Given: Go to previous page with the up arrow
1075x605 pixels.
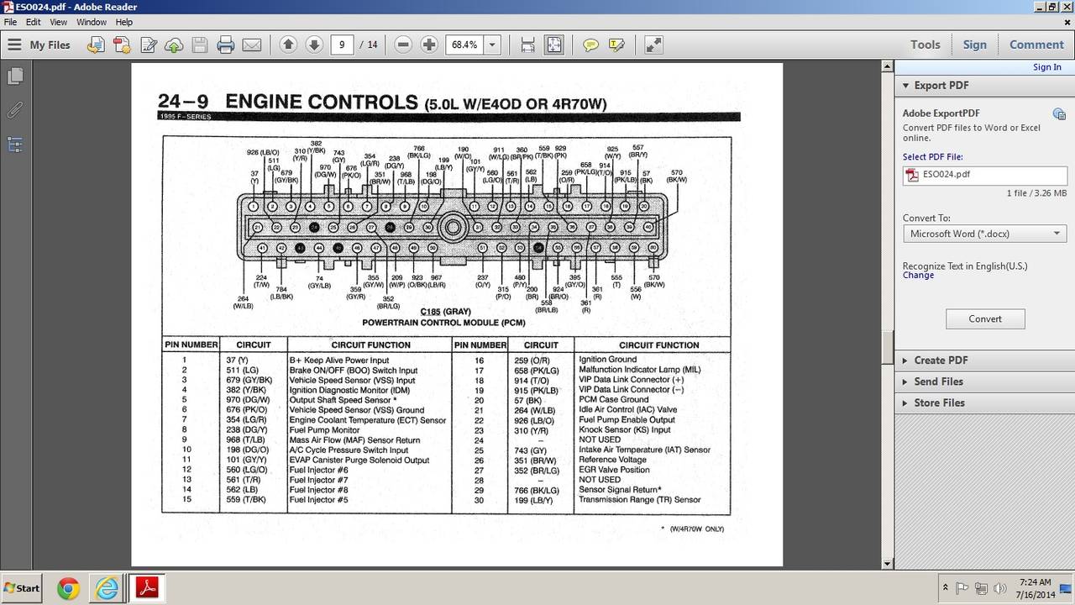Looking at the screenshot, I should (x=288, y=45).
